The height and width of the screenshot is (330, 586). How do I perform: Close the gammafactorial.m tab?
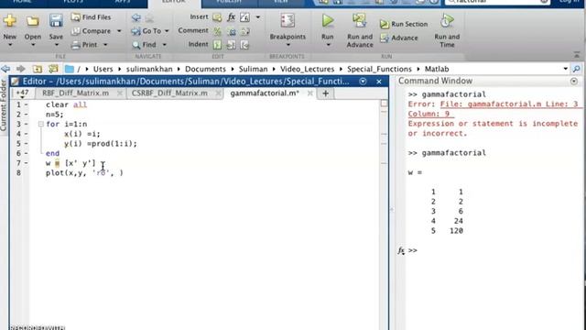309,93
